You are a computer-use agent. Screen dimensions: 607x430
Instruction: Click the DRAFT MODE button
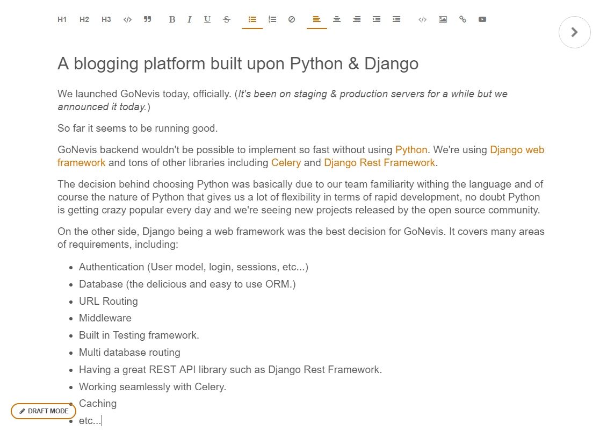pyautogui.click(x=44, y=411)
